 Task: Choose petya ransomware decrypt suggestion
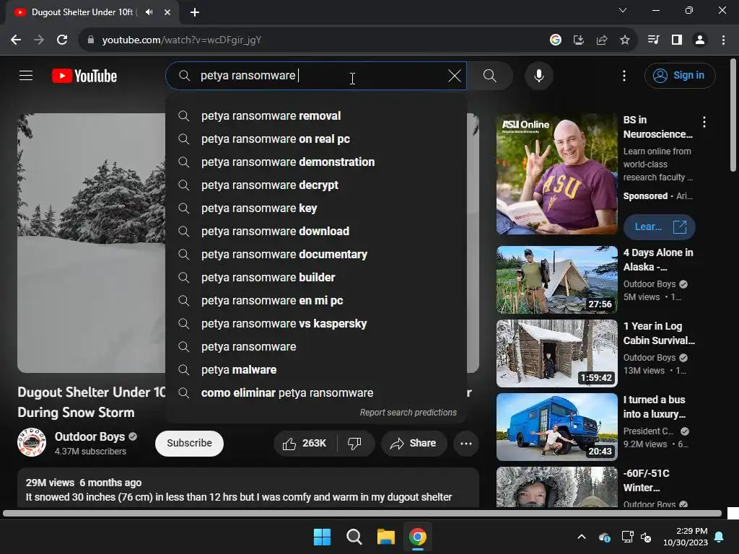click(316, 185)
